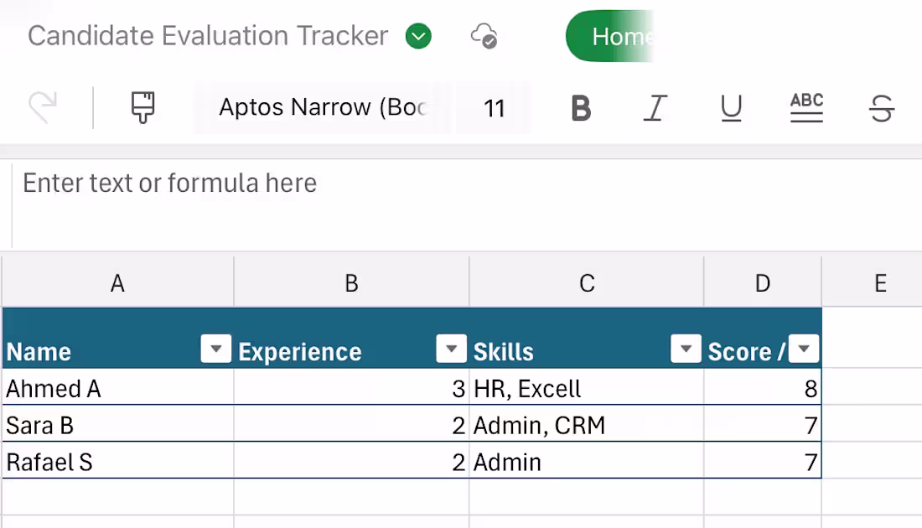Click the cloud sync status icon
Viewport: 922px width, 528px height.
click(x=484, y=36)
